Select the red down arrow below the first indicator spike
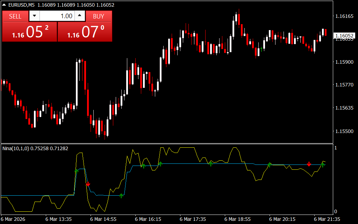The height and width of the screenshot is (224, 358). pyautogui.click(x=88, y=184)
